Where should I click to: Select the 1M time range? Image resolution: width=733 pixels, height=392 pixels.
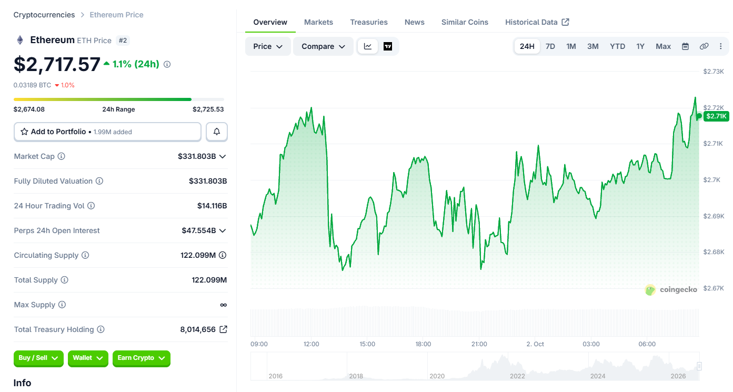coord(571,46)
